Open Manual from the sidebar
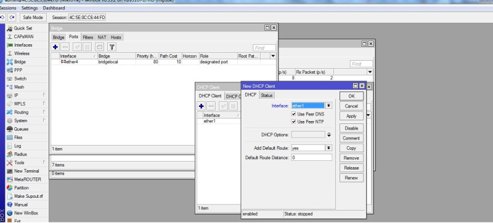The image size is (493, 223). (21, 205)
